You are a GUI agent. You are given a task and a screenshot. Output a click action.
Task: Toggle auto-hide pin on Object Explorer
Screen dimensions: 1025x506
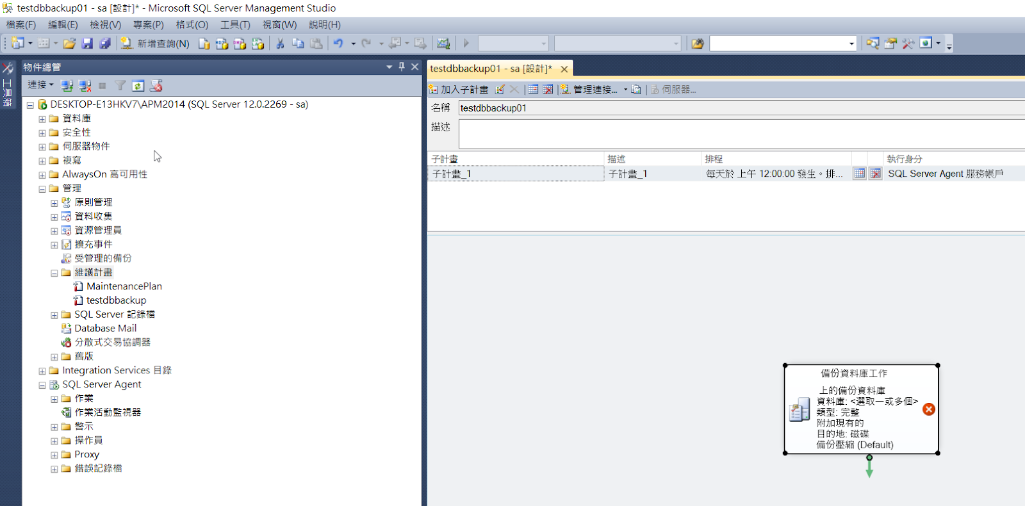402,67
